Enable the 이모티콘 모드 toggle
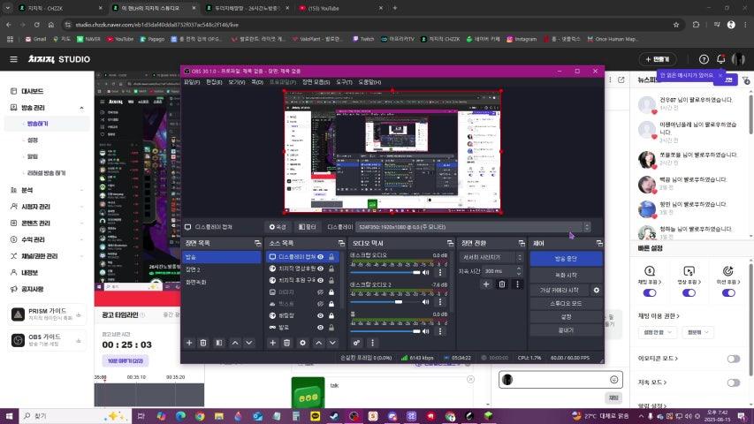754x424 pixels. [x=734, y=359]
